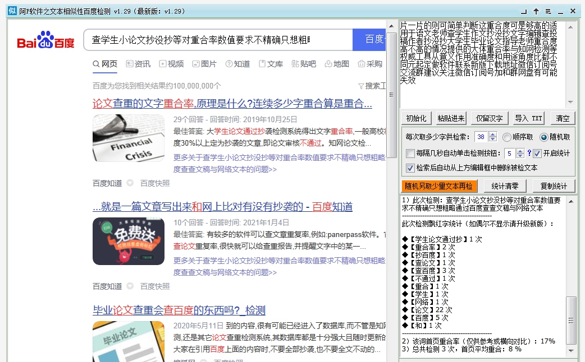Increase the auto-click seconds interval

[520, 151]
